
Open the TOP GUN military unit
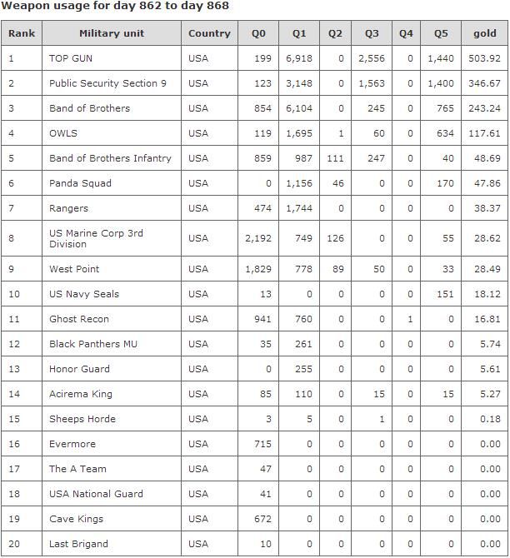click(70, 58)
